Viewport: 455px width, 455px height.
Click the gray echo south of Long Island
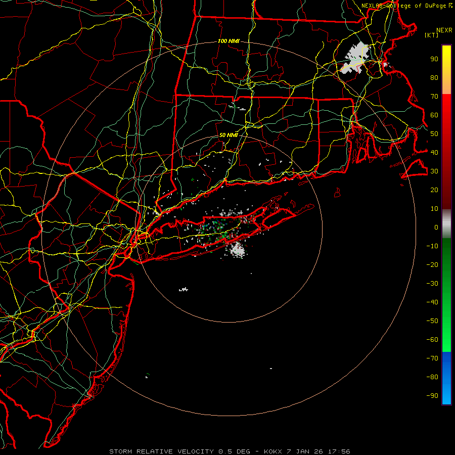[238, 250]
